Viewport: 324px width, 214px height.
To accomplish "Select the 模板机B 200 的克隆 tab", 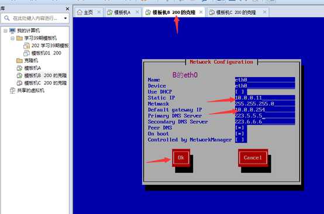I will click(174, 12).
